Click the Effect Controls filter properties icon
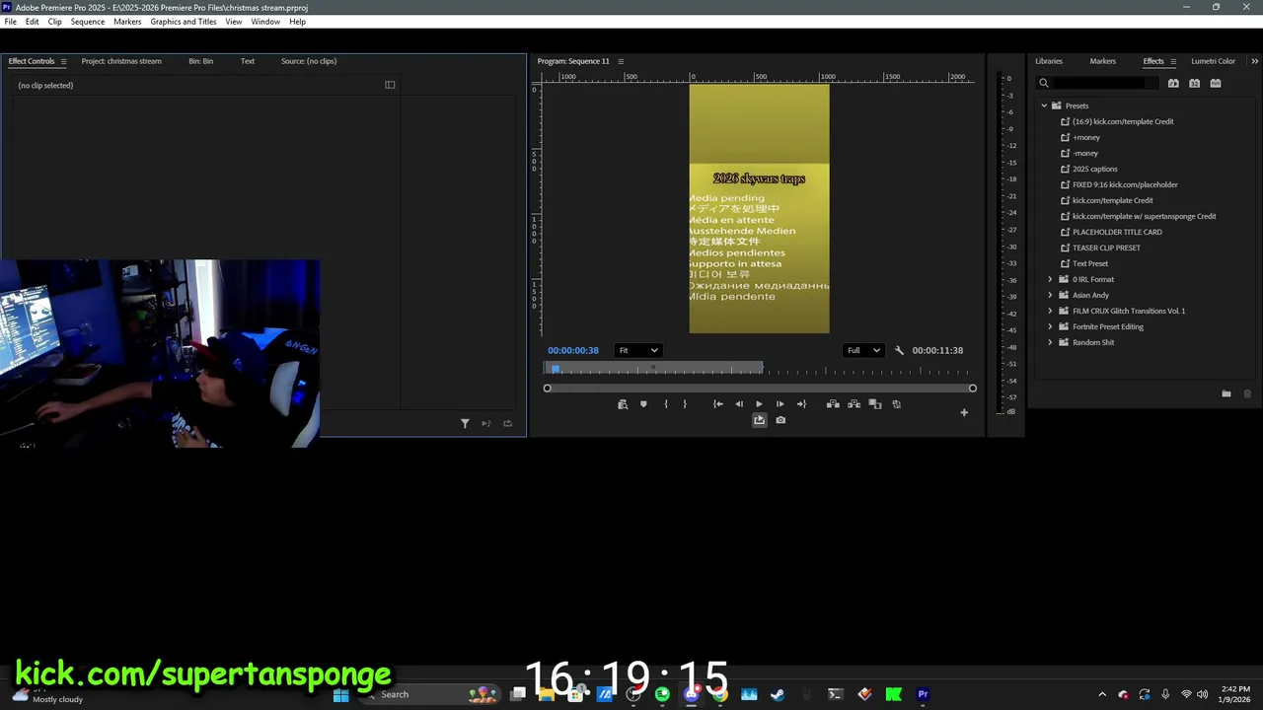This screenshot has width=1263, height=710. (465, 424)
